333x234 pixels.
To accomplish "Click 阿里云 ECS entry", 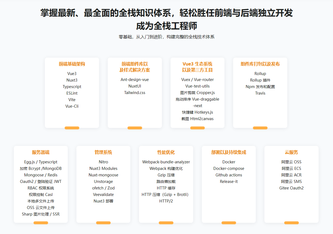I will (291, 169).
